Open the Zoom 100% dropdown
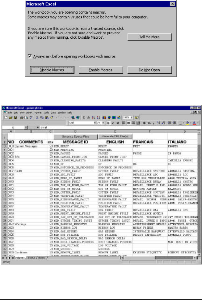Screen dimensions: 202x300 tap(132, 118)
